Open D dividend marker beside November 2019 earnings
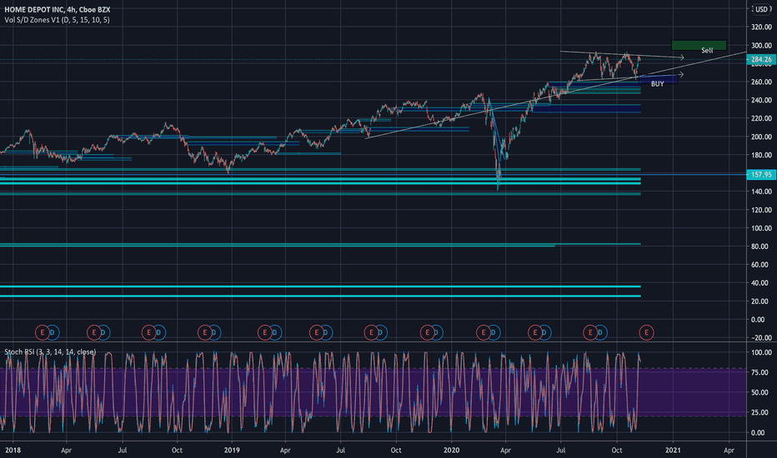777x458 pixels. [x=437, y=332]
